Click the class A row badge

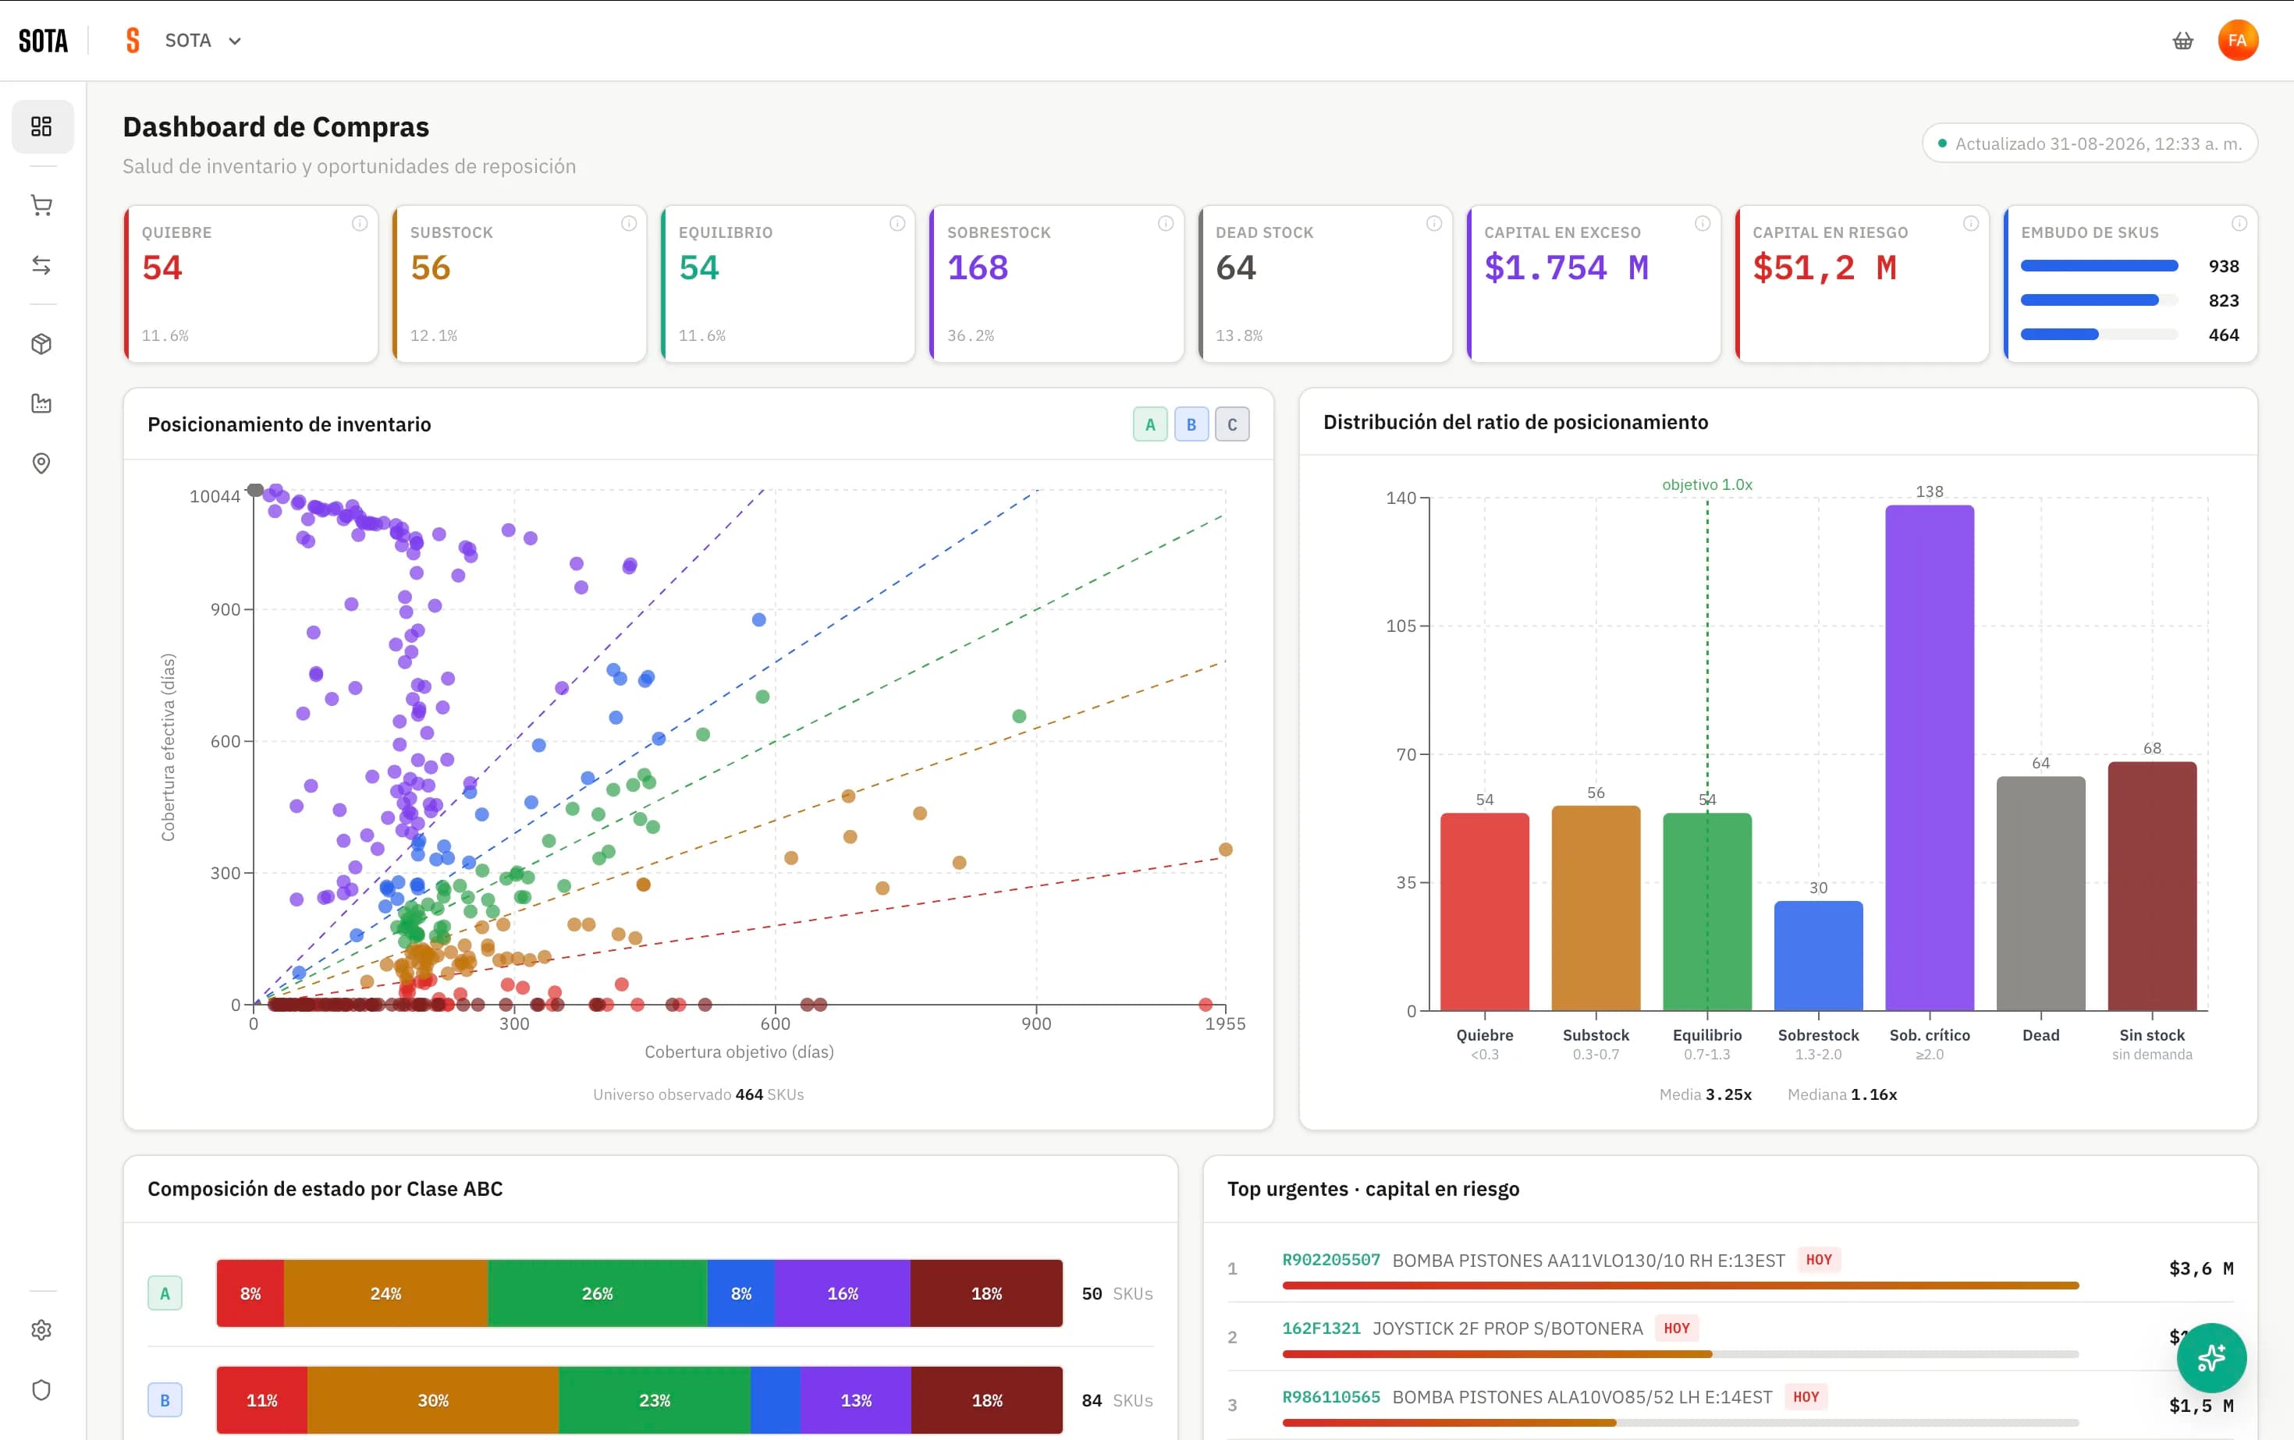click(x=165, y=1293)
